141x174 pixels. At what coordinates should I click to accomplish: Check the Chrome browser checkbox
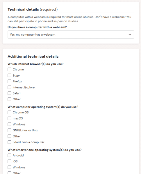pos(10,70)
